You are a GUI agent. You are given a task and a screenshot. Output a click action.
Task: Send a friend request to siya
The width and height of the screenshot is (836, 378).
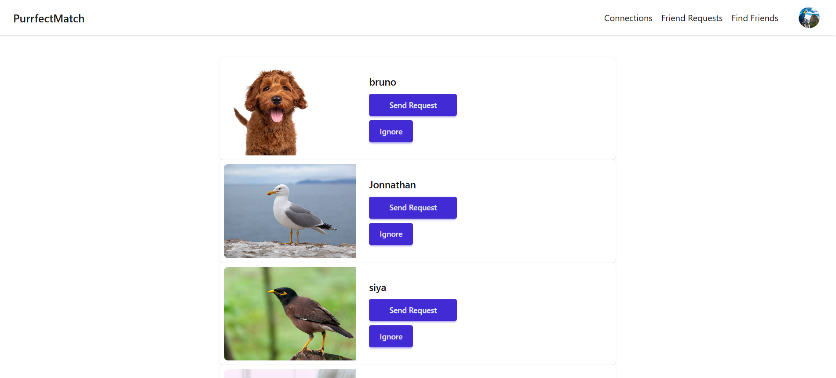point(413,310)
